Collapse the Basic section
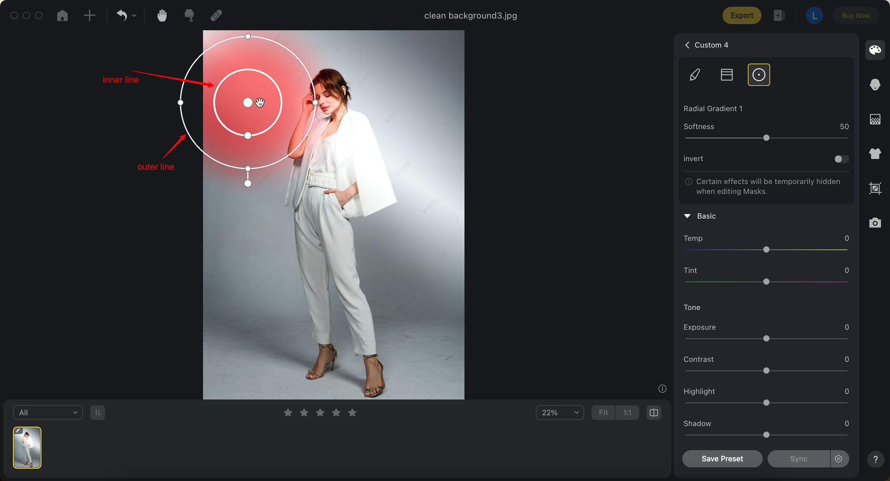This screenshot has width=890, height=481. pos(687,216)
